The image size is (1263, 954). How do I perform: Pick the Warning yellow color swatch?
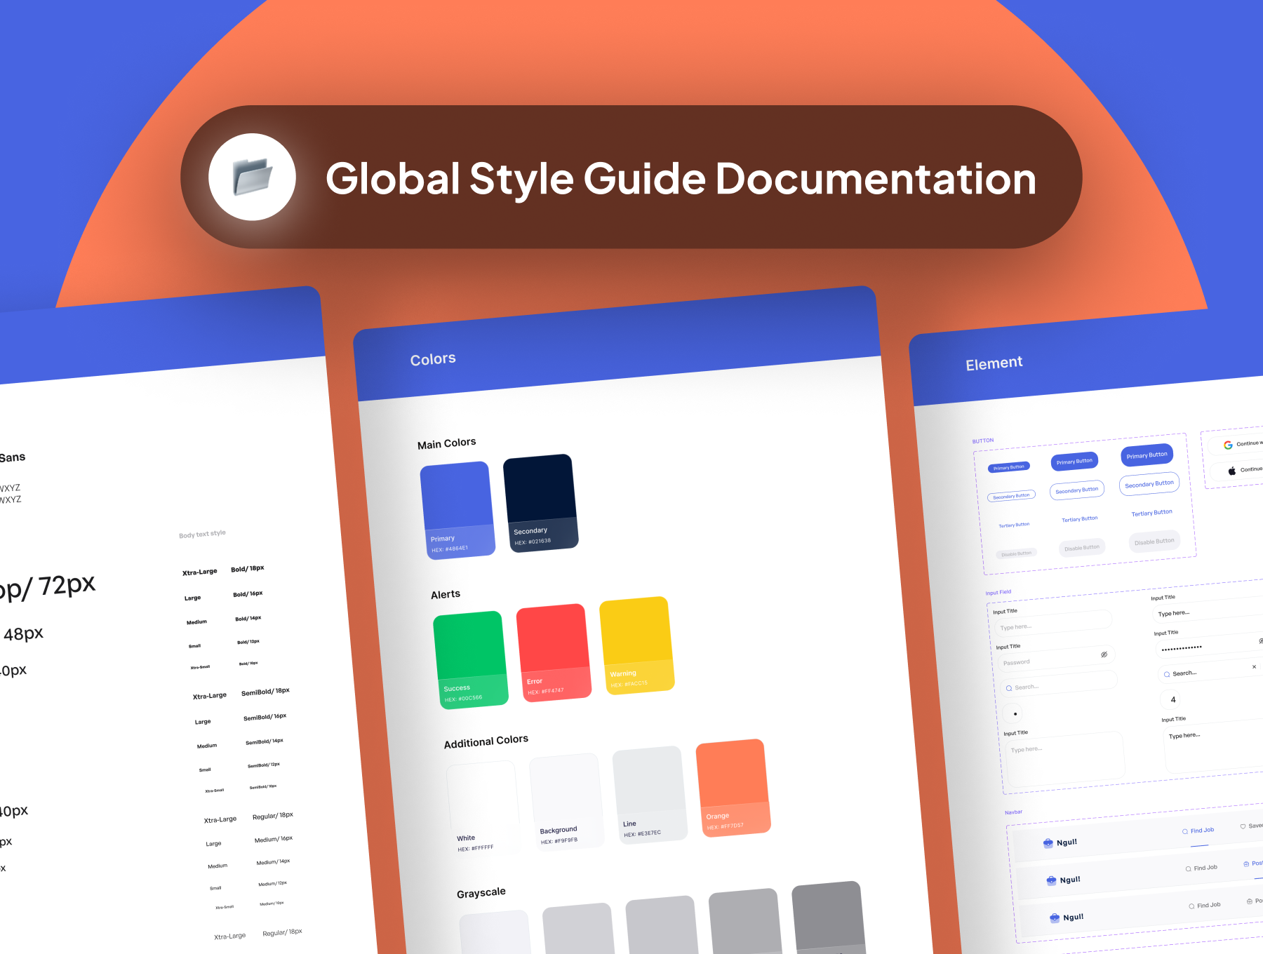(636, 645)
